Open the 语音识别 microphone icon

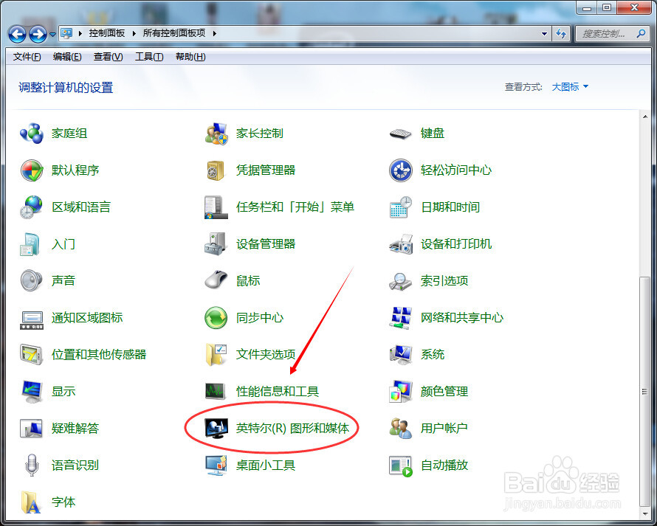32,466
